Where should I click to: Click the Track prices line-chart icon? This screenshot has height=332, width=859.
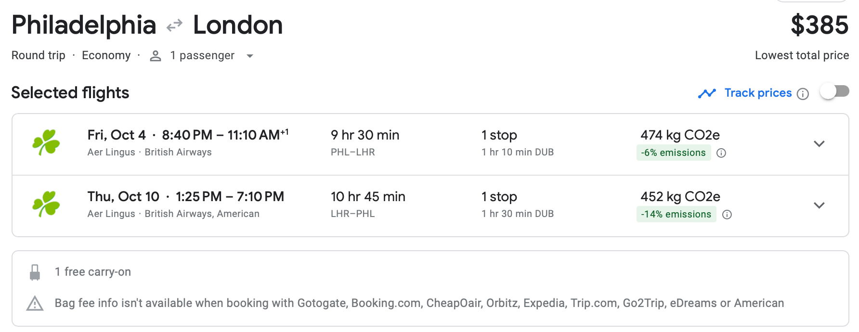pos(707,93)
